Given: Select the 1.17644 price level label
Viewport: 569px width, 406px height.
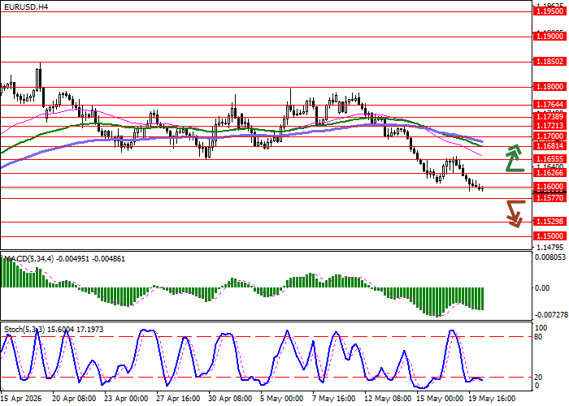Looking at the screenshot, I should (549, 105).
